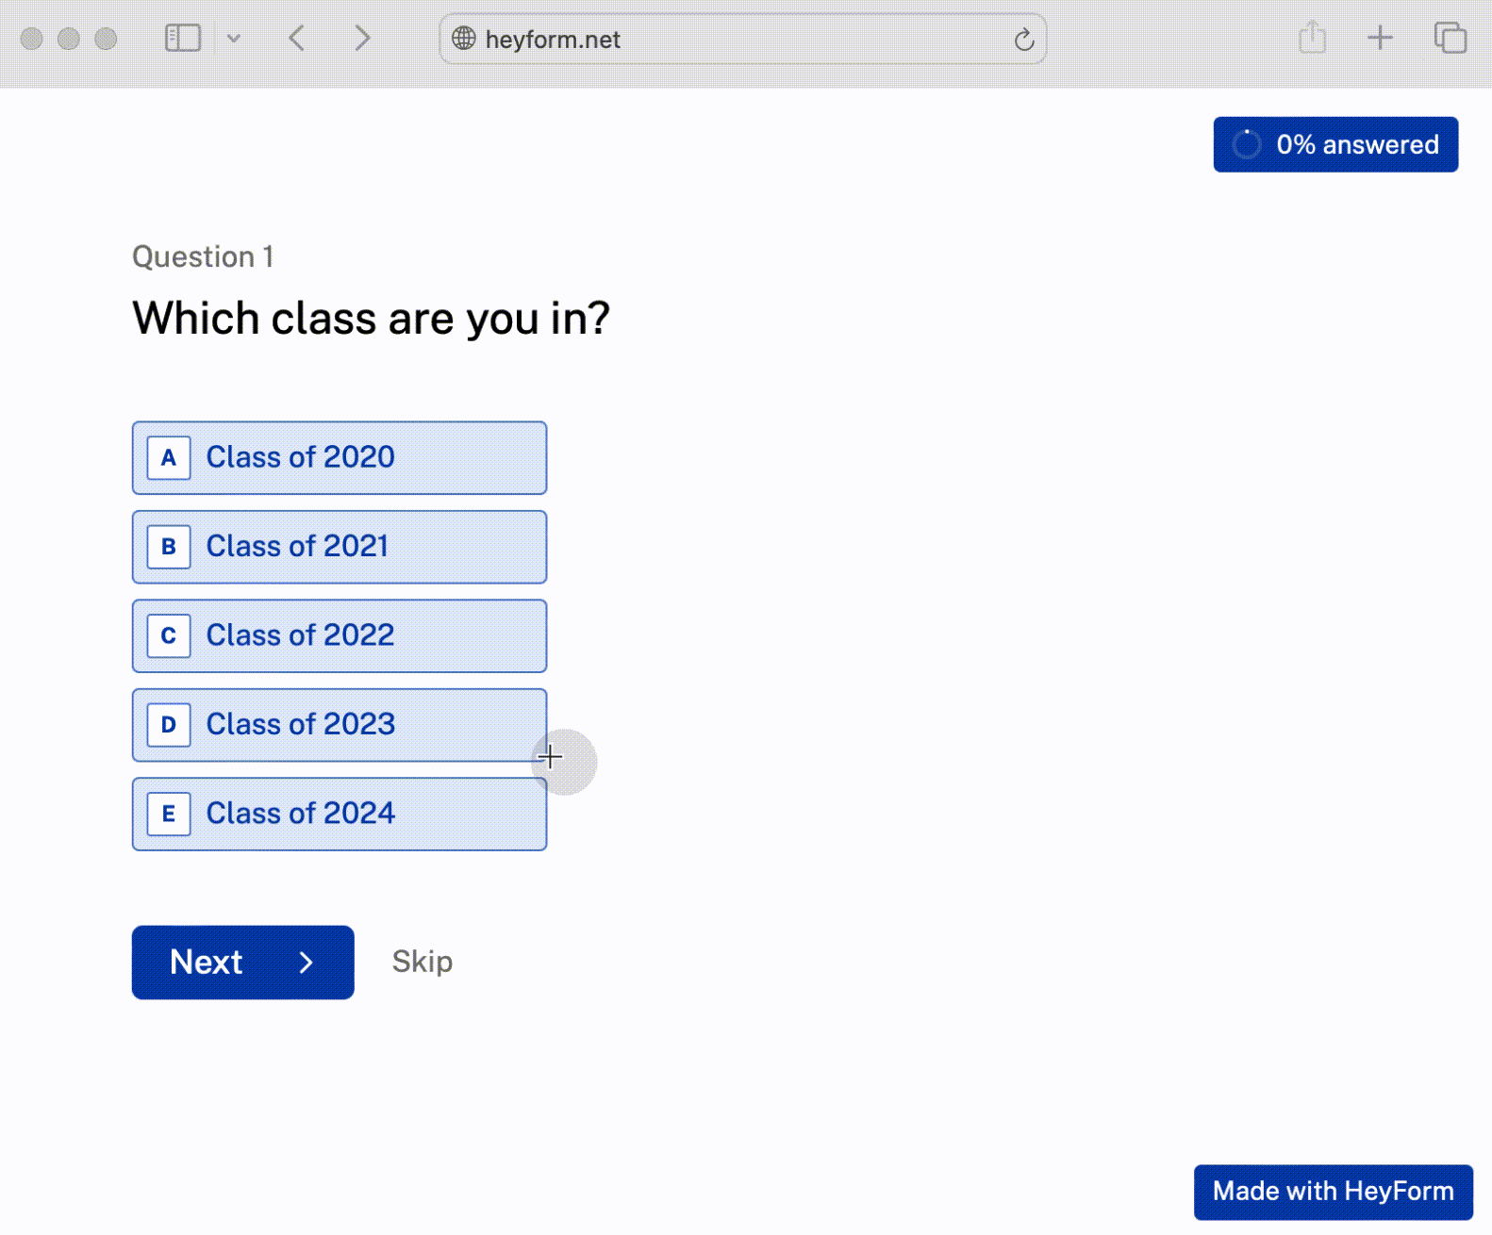
Task: Go forward using the browser forward arrow
Action: point(362,39)
